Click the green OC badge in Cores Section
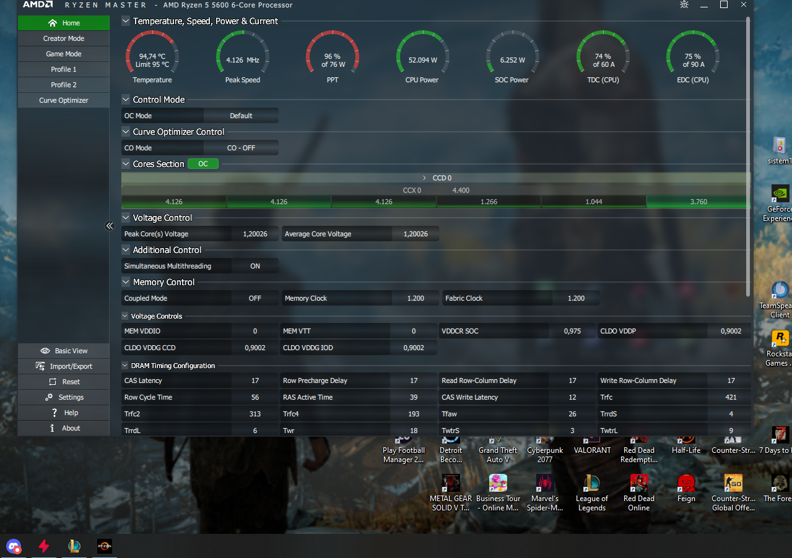The image size is (792, 558). [203, 164]
